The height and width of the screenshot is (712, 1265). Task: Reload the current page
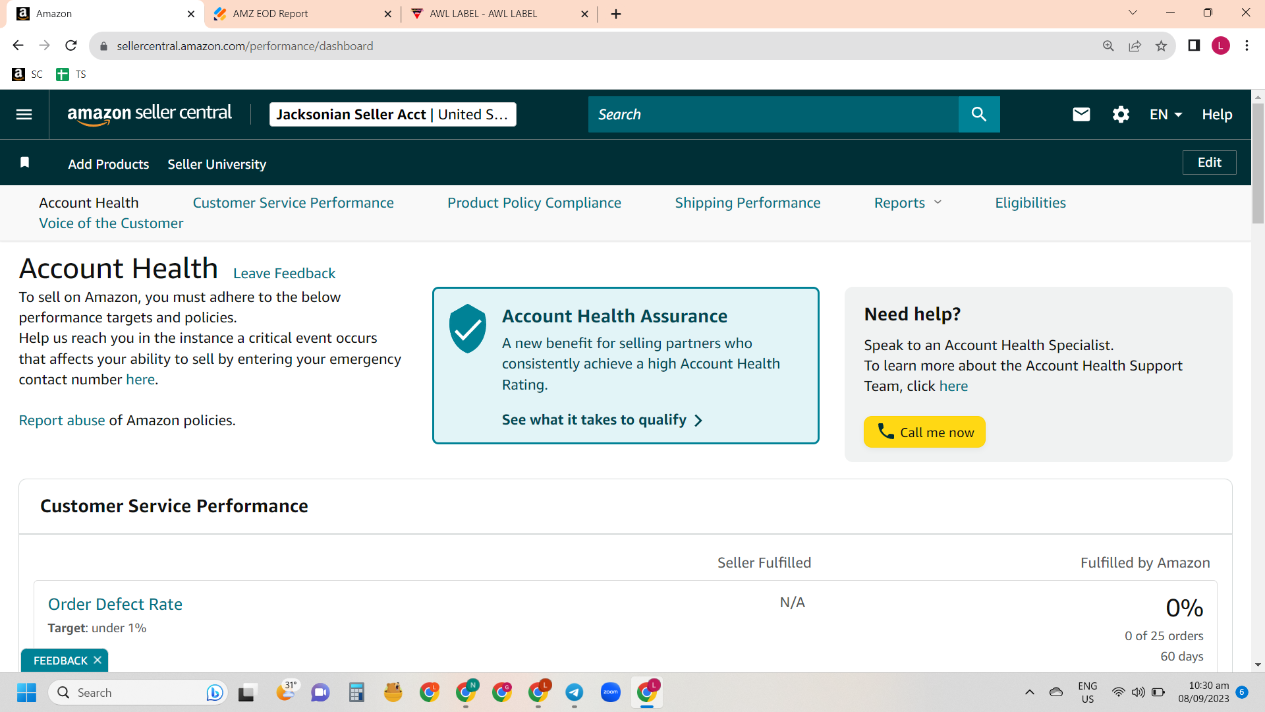(71, 45)
